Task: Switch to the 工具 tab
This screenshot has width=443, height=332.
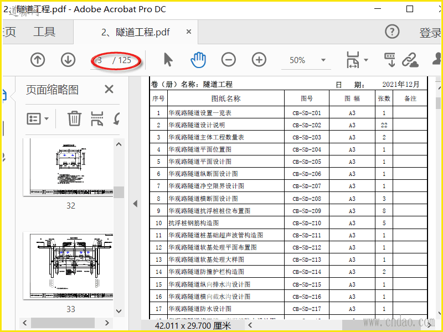Action: pos(44,32)
